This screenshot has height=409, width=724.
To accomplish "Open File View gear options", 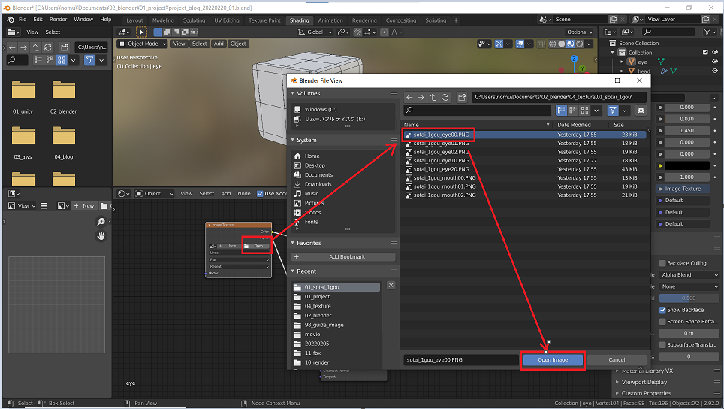I will 641,110.
